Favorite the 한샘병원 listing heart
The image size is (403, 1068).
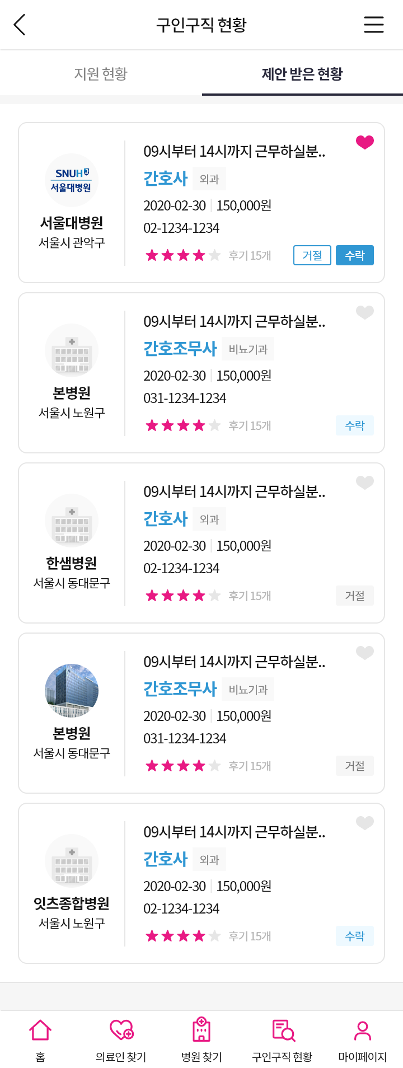[365, 483]
